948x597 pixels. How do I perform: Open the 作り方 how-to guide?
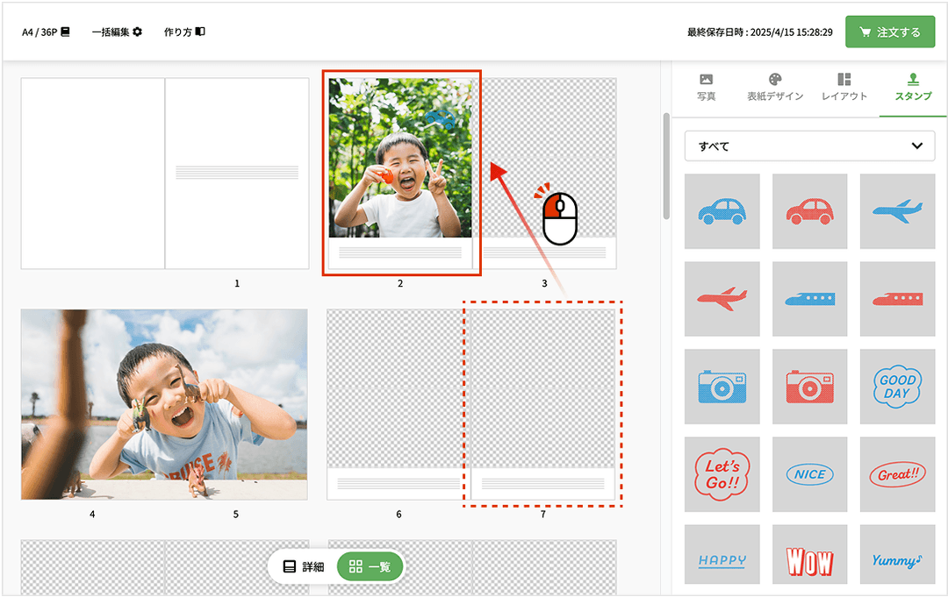click(x=184, y=32)
